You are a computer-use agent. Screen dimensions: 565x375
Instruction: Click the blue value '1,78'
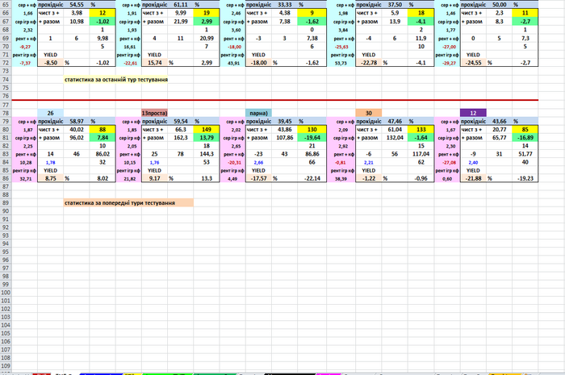point(50,162)
